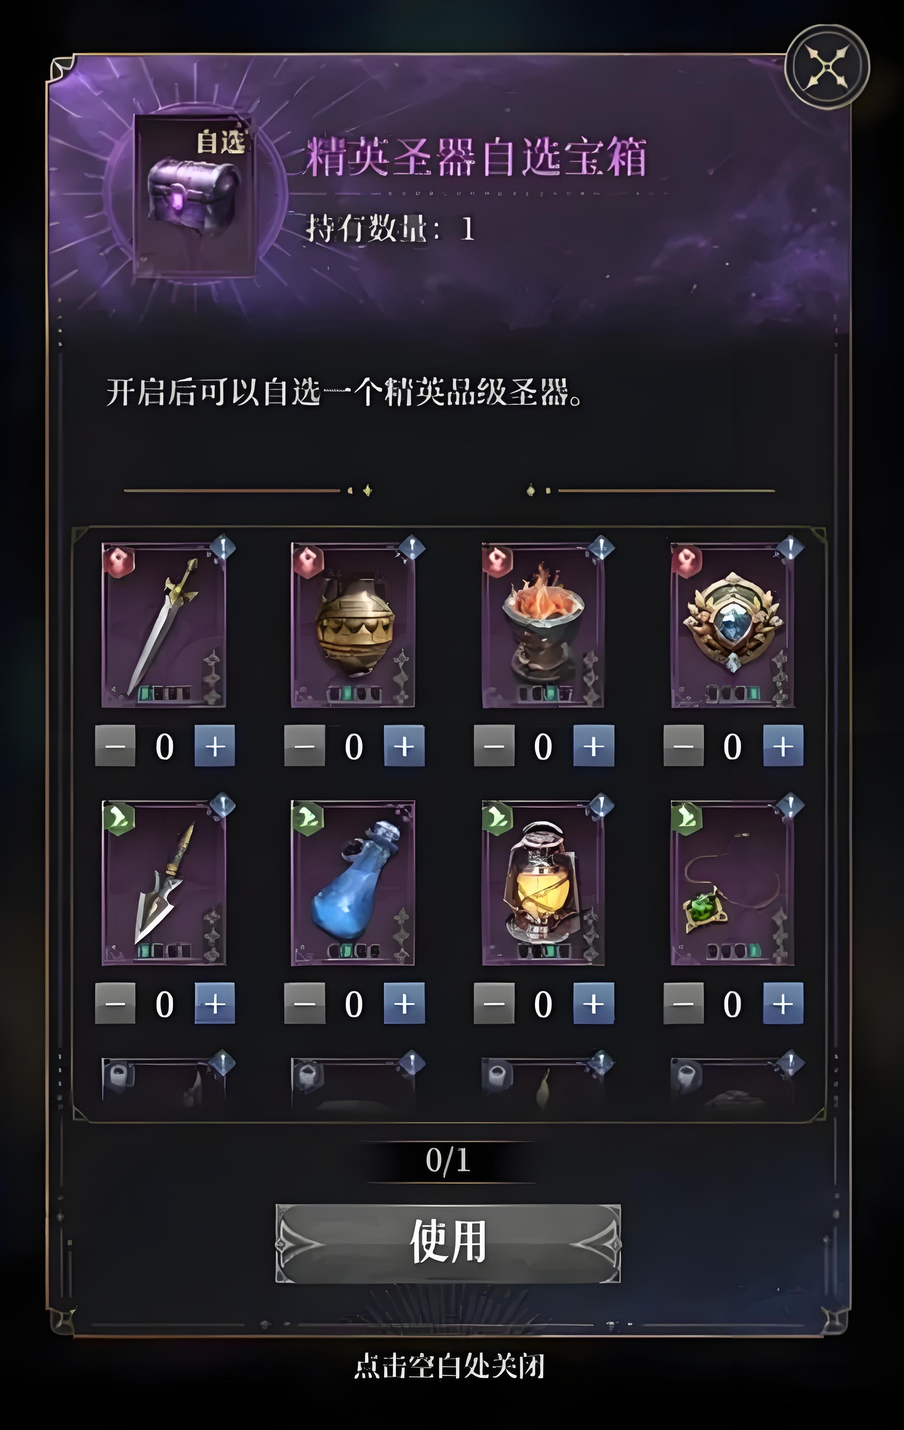Screen dimensions: 904x1430
Task: Decrease the yellow lantern quantity with minus
Action: [494, 1003]
